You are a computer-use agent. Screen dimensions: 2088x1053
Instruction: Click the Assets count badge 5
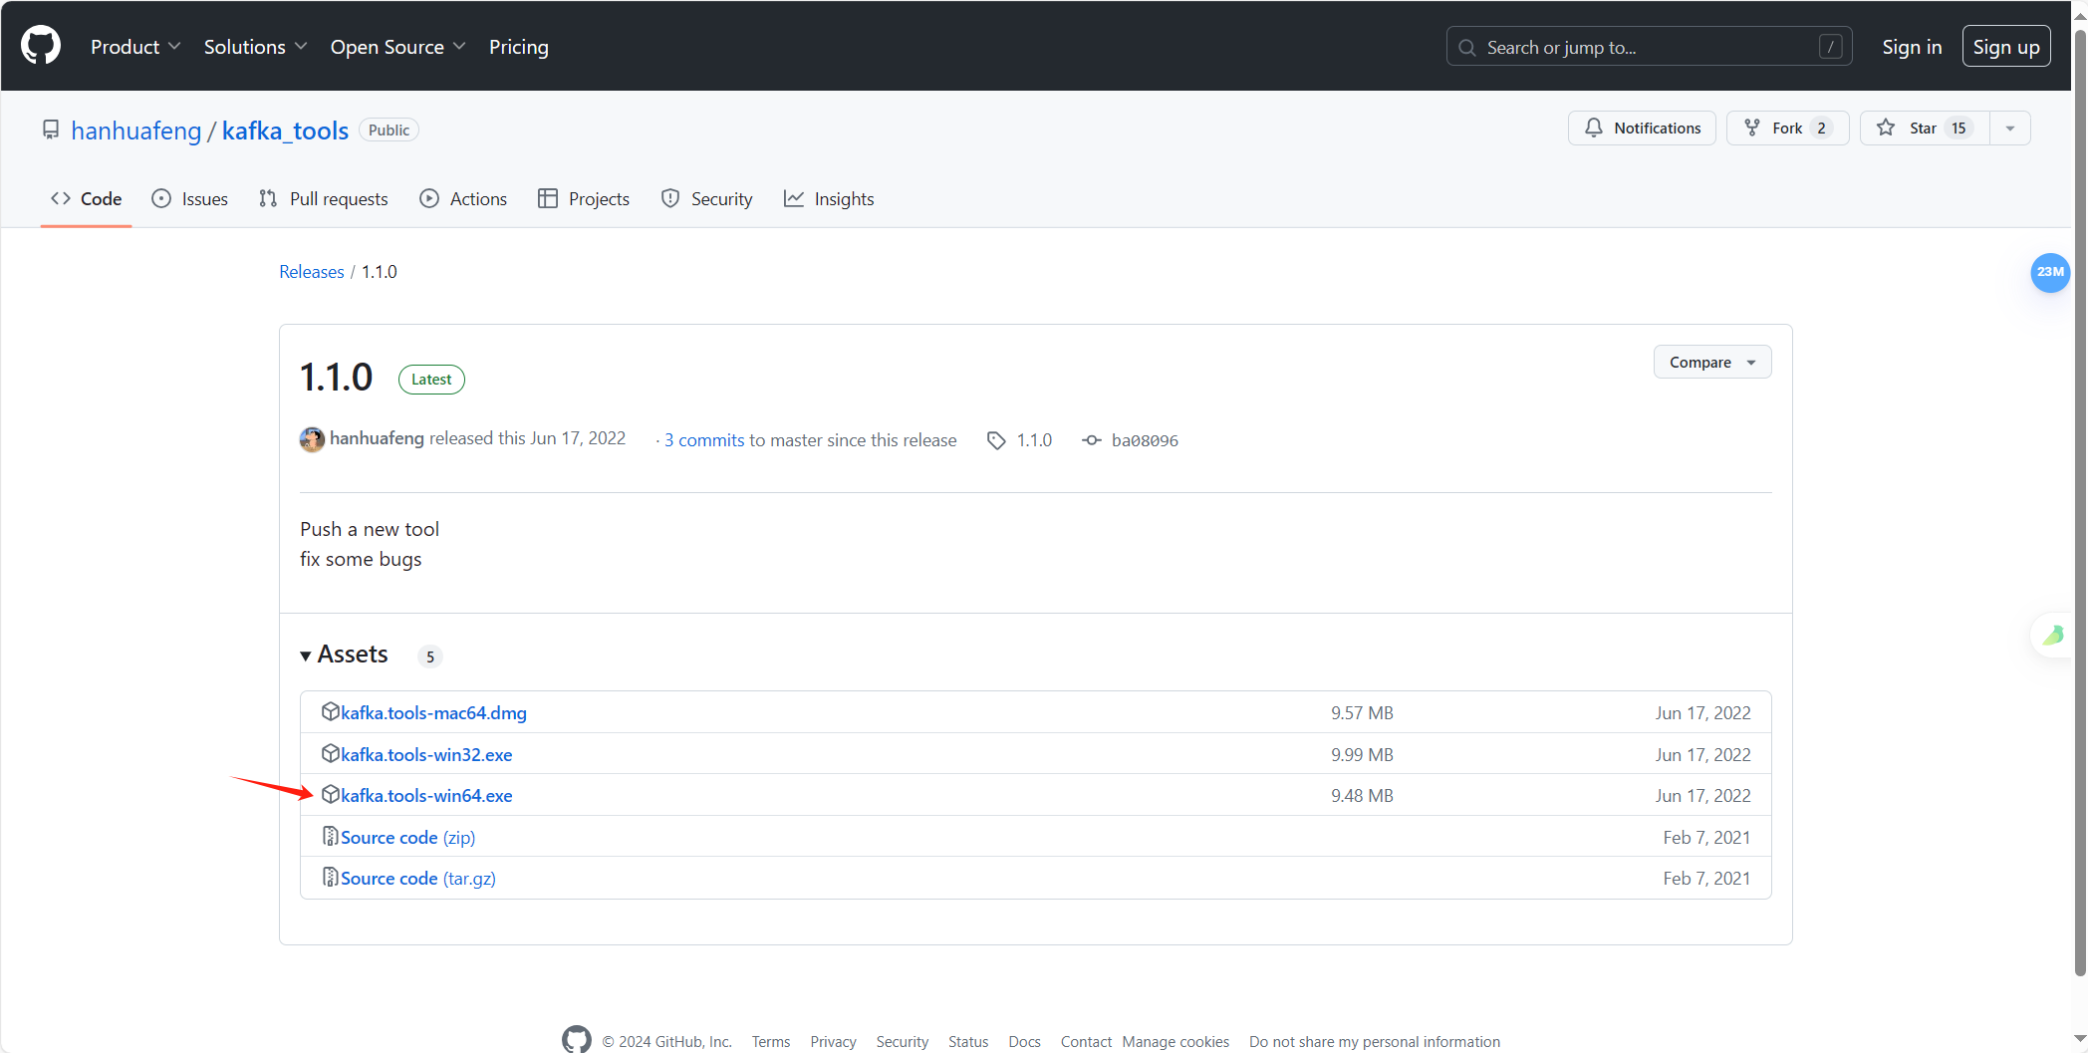point(430,657)
